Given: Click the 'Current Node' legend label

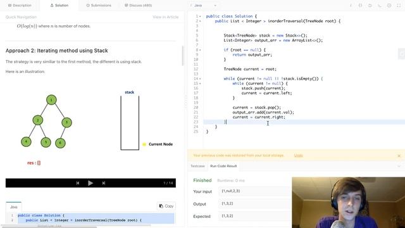Looking at the screenshot, I should [161, 144].
